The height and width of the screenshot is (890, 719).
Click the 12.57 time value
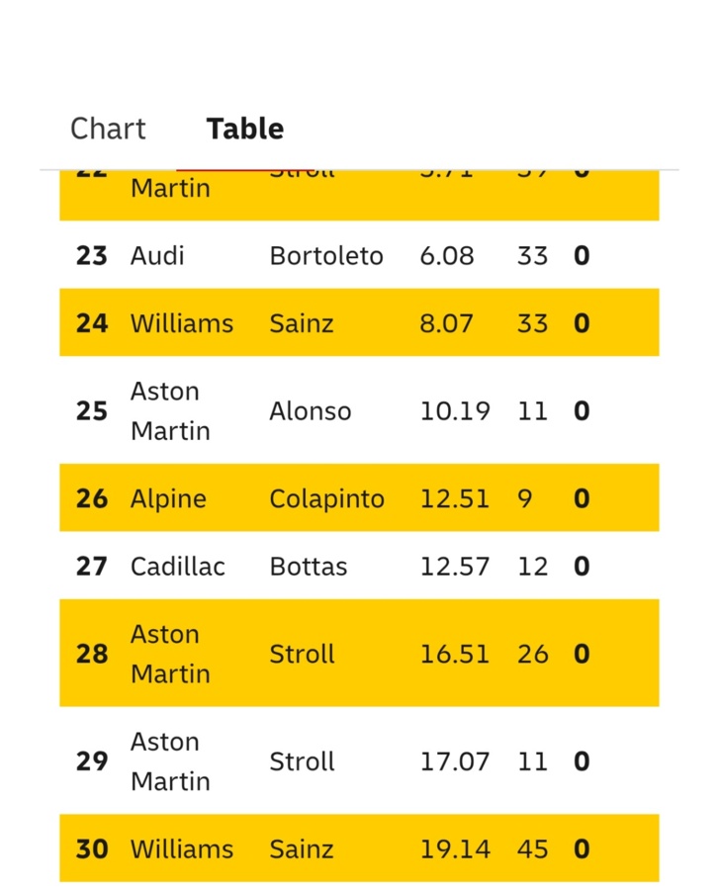(455, 567)
